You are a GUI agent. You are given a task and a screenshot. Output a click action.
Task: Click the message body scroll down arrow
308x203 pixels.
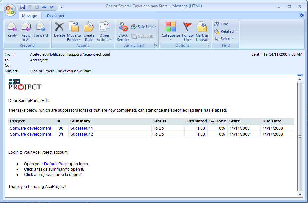point(300,194)
